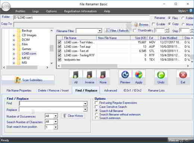The width and height of the screenshot is (194, 143).
Task: Open the Logs menu
Action: pos(35,11)
